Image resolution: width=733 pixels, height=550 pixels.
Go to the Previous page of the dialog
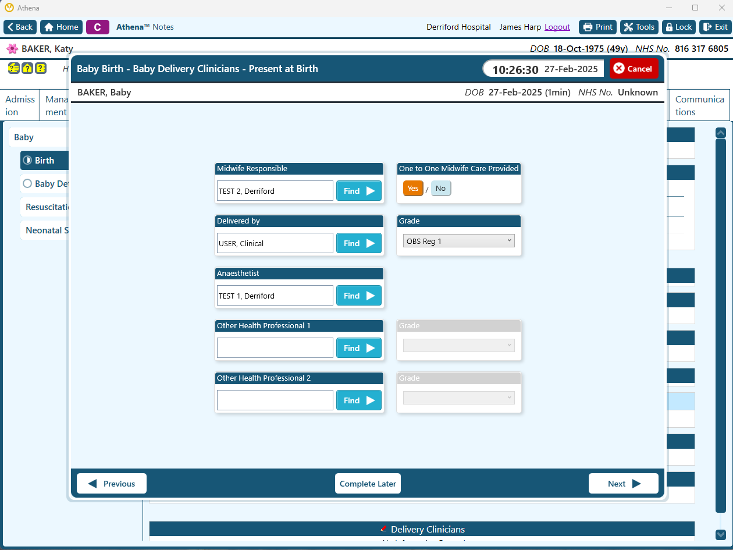click(112, 484)
